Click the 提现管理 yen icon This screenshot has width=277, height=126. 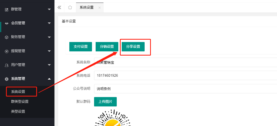pyautogui.click(x=7, y=51)
